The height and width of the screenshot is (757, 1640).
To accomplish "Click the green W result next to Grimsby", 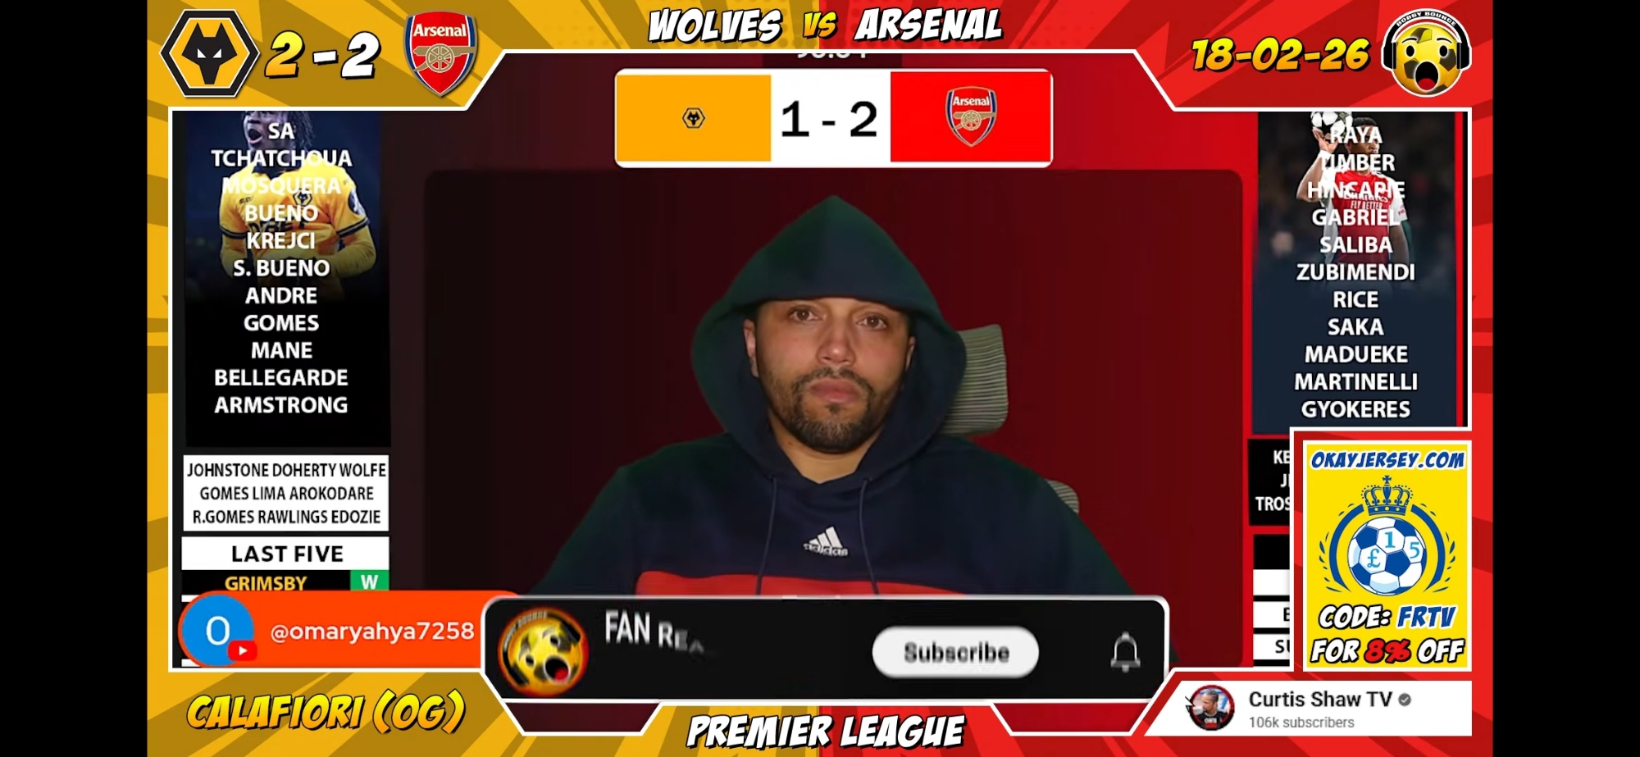I will coord(369,581).
